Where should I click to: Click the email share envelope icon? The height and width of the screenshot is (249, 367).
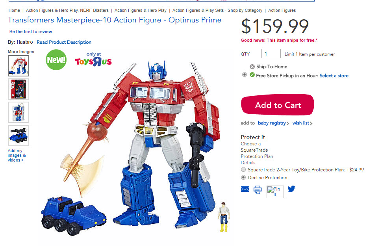click(245, 189)
